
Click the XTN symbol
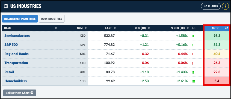coord(82,63)
